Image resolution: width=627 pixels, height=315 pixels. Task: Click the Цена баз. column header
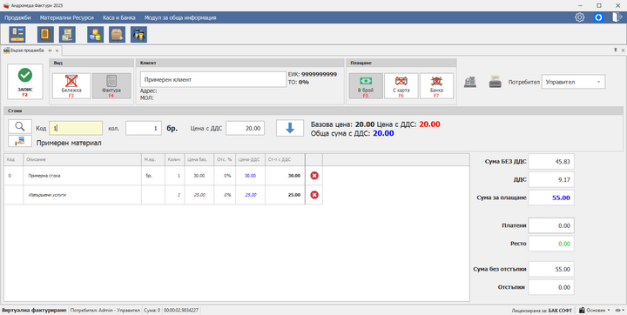click(199, 159)
